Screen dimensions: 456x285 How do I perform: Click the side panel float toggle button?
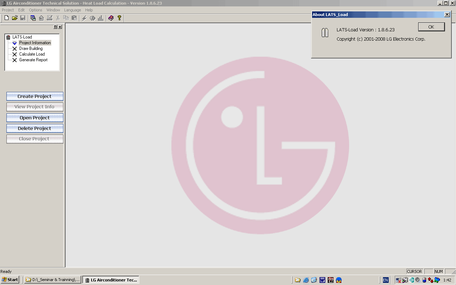[x=56, y=27]
